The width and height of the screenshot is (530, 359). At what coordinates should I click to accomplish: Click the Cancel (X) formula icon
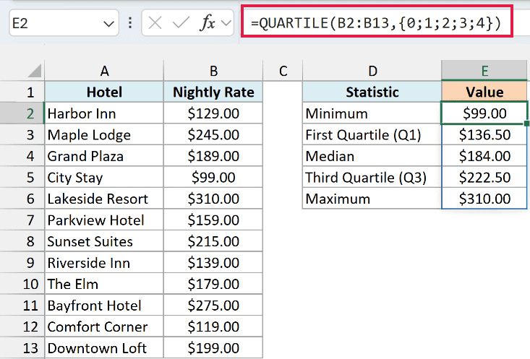click(x=155, y=23)
